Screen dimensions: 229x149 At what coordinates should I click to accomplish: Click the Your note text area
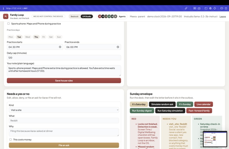[x=64, y=71]
